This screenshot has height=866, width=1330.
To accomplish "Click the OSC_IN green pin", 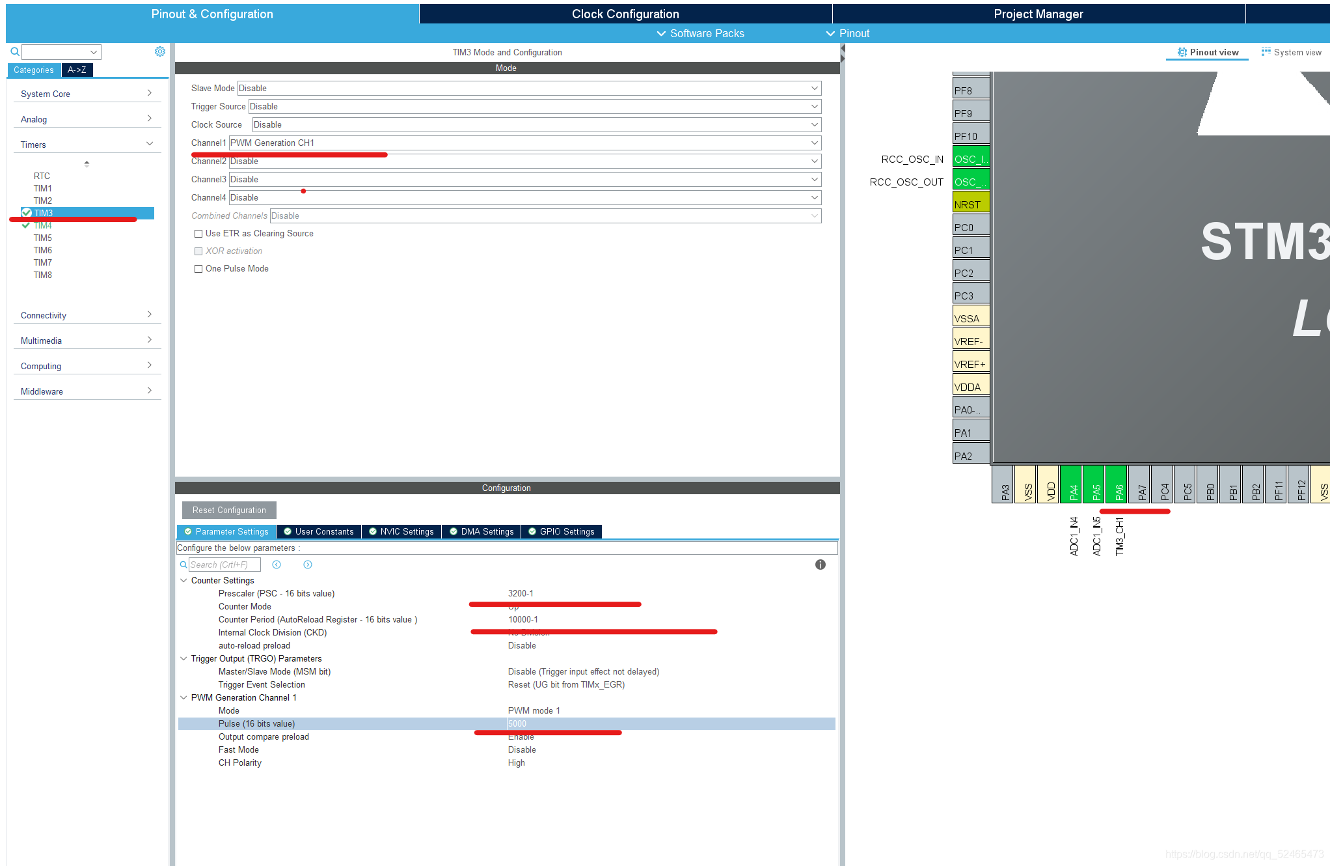I will pyautogui.click(x=971, y=156).
